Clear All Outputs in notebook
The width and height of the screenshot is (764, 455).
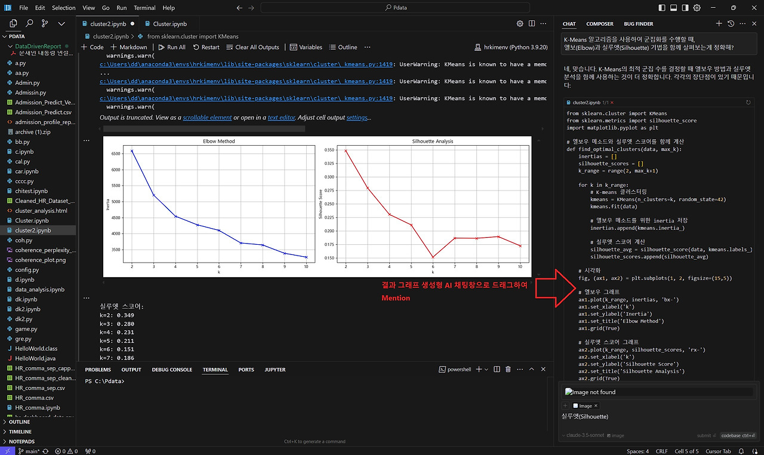coord(252,47)
